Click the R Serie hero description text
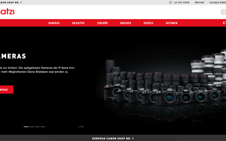 [x=37, y=70]
